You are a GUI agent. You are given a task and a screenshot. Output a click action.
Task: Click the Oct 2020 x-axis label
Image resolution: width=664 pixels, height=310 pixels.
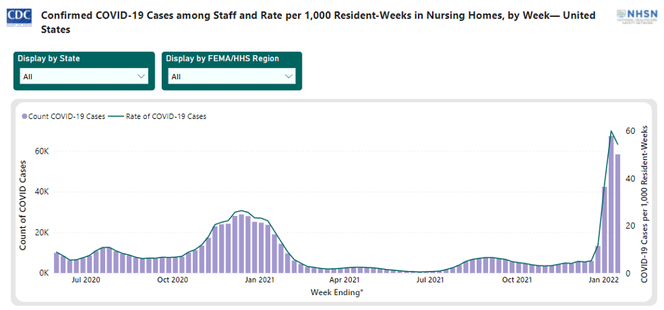click(172, 280)
